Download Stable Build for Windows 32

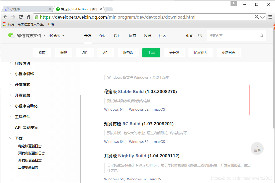139,109
